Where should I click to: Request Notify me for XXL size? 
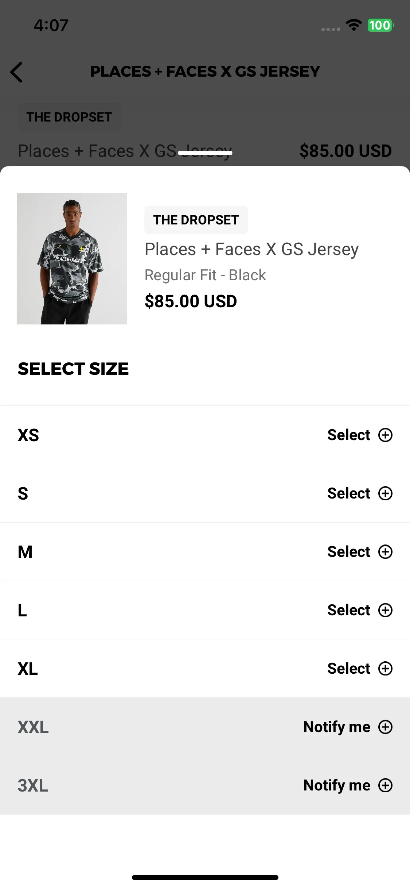click(x=337, y=727)
